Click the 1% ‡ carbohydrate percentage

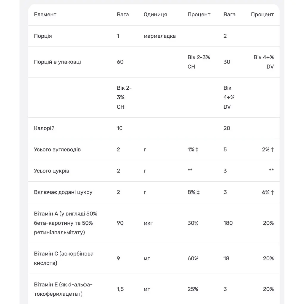(193, 150)
